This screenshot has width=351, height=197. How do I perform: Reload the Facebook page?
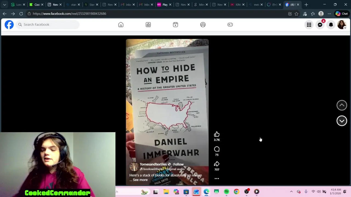(21, 14)
